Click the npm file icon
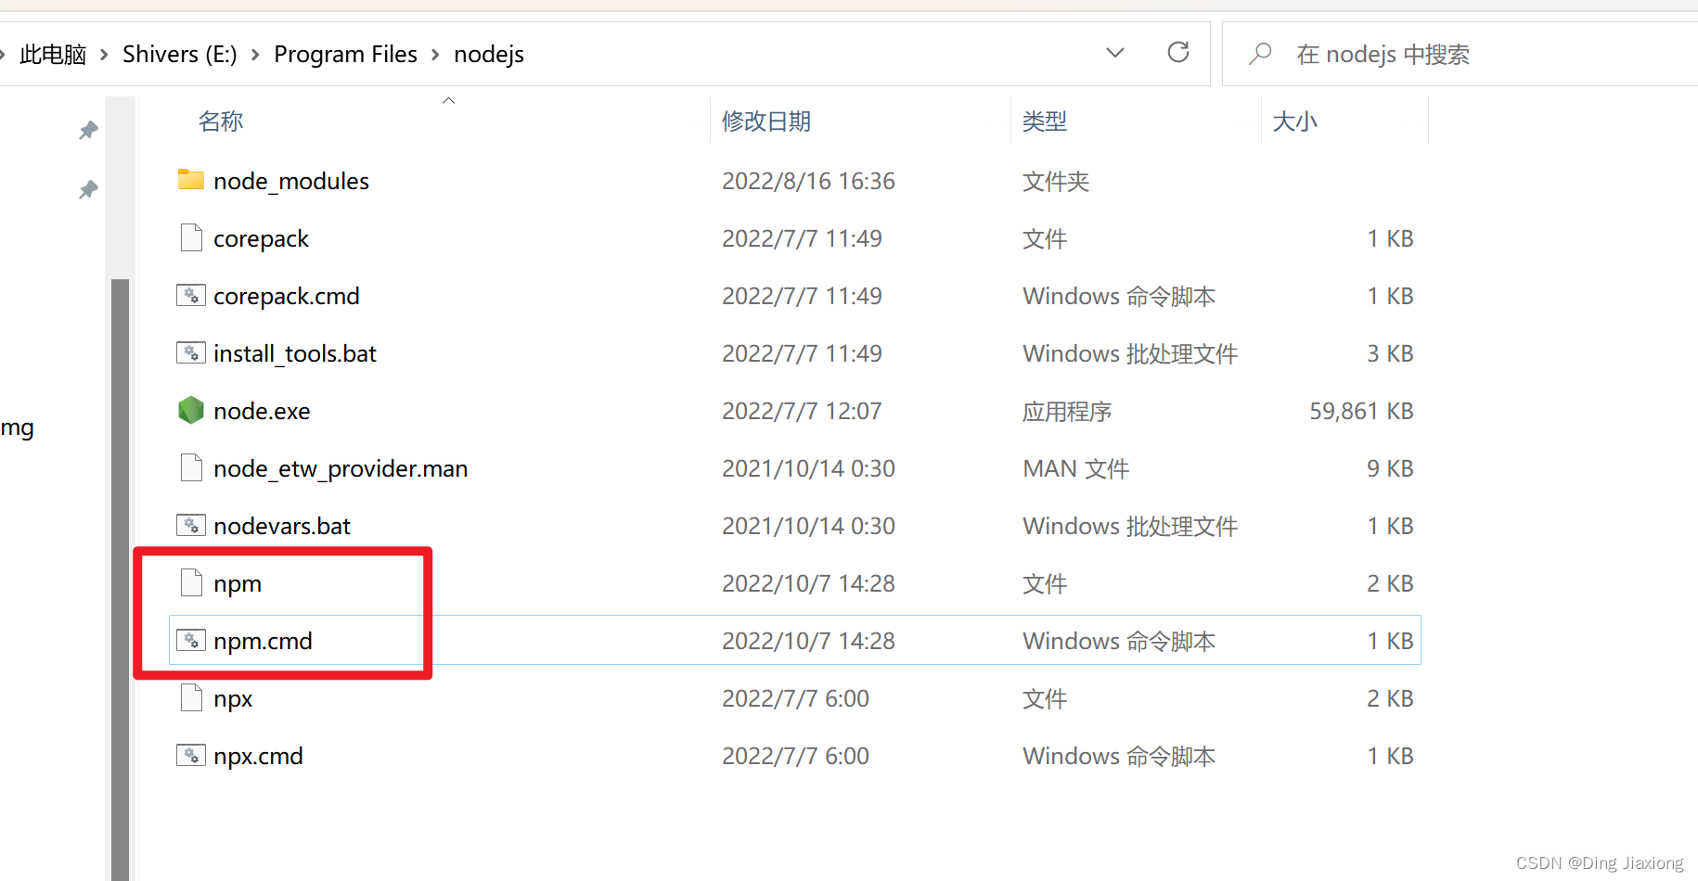Viewport: 1698px width, 881px height. (191, 582)
